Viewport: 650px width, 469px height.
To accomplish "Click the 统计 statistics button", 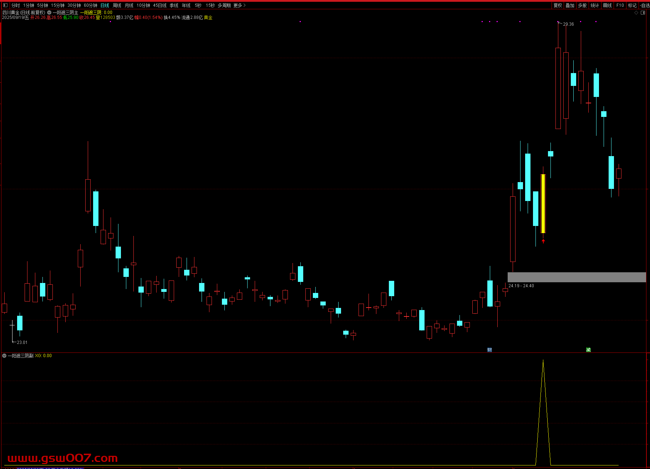I will [595, 5].
